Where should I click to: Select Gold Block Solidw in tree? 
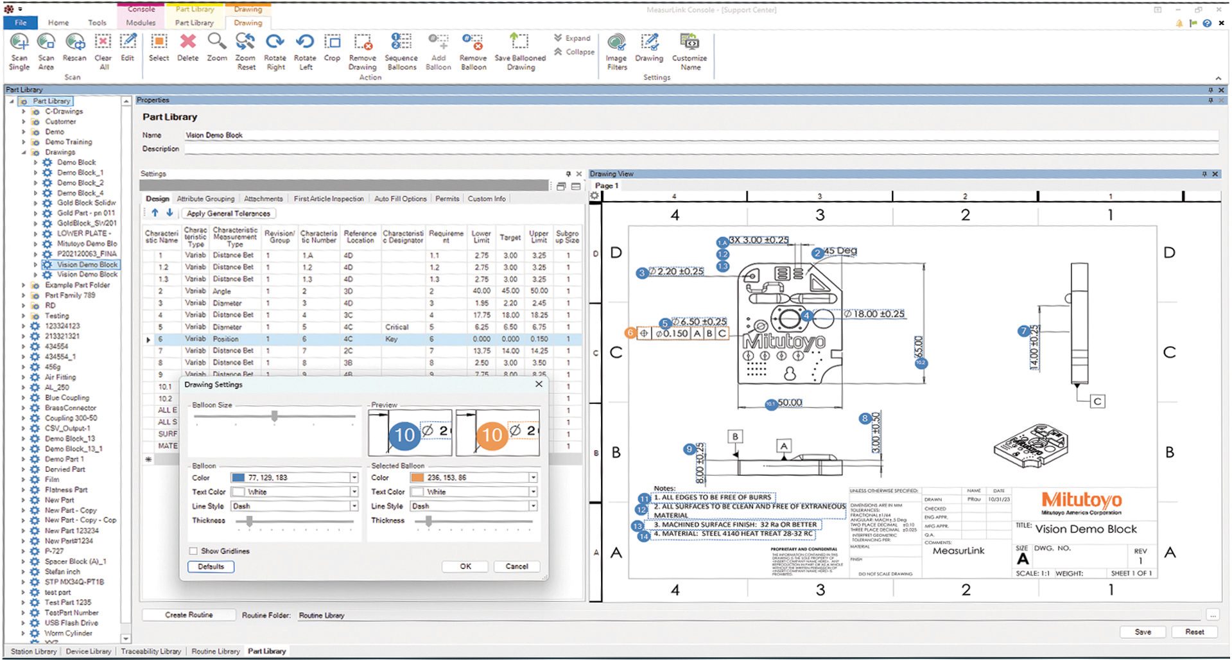(x=86, y=203)
